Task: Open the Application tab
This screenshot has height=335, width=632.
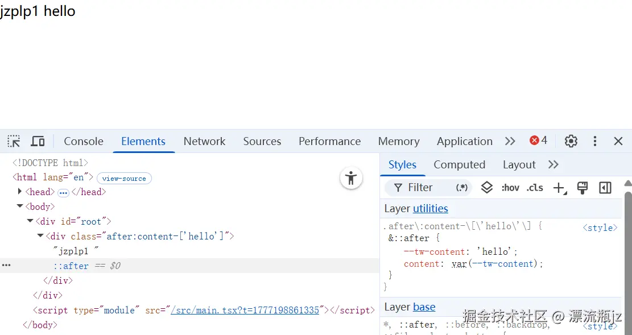Action: 464,141
